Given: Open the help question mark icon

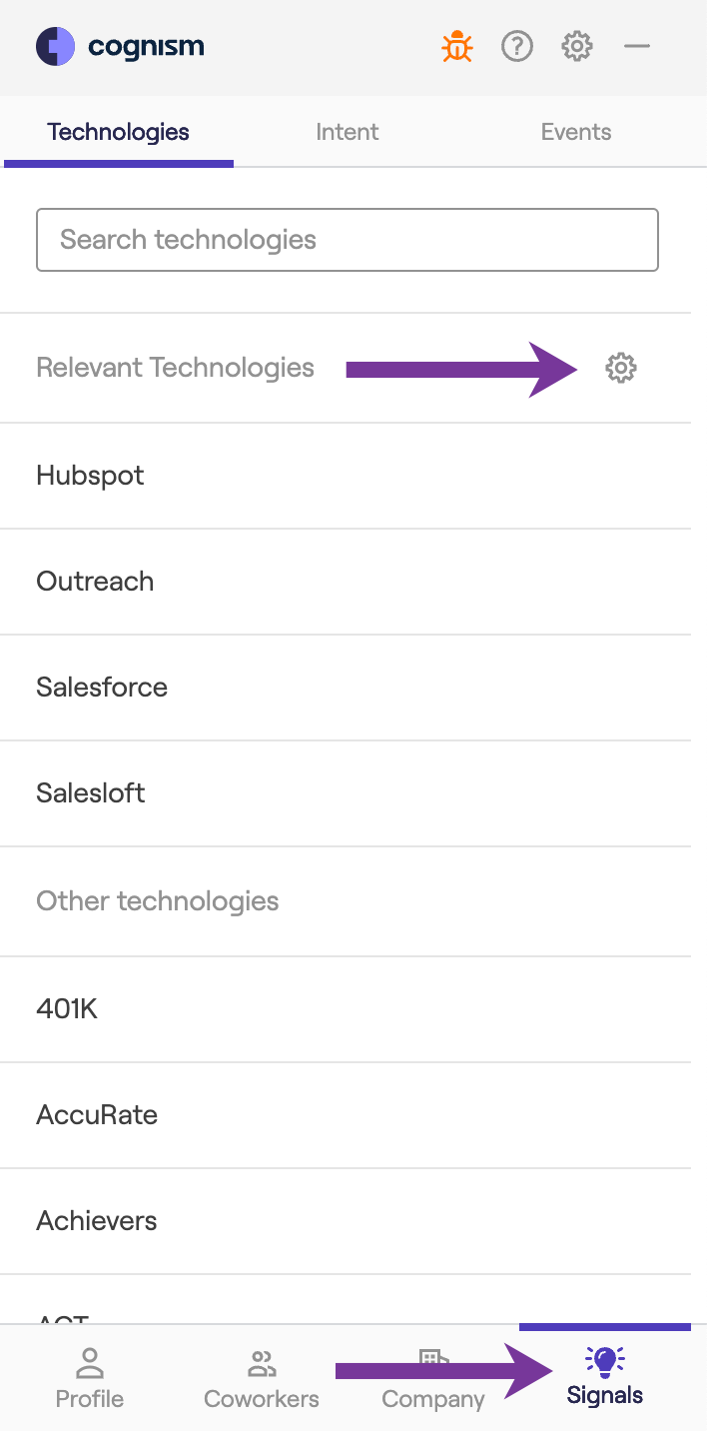Looking at the screenshot, I should tap(517, 46).
